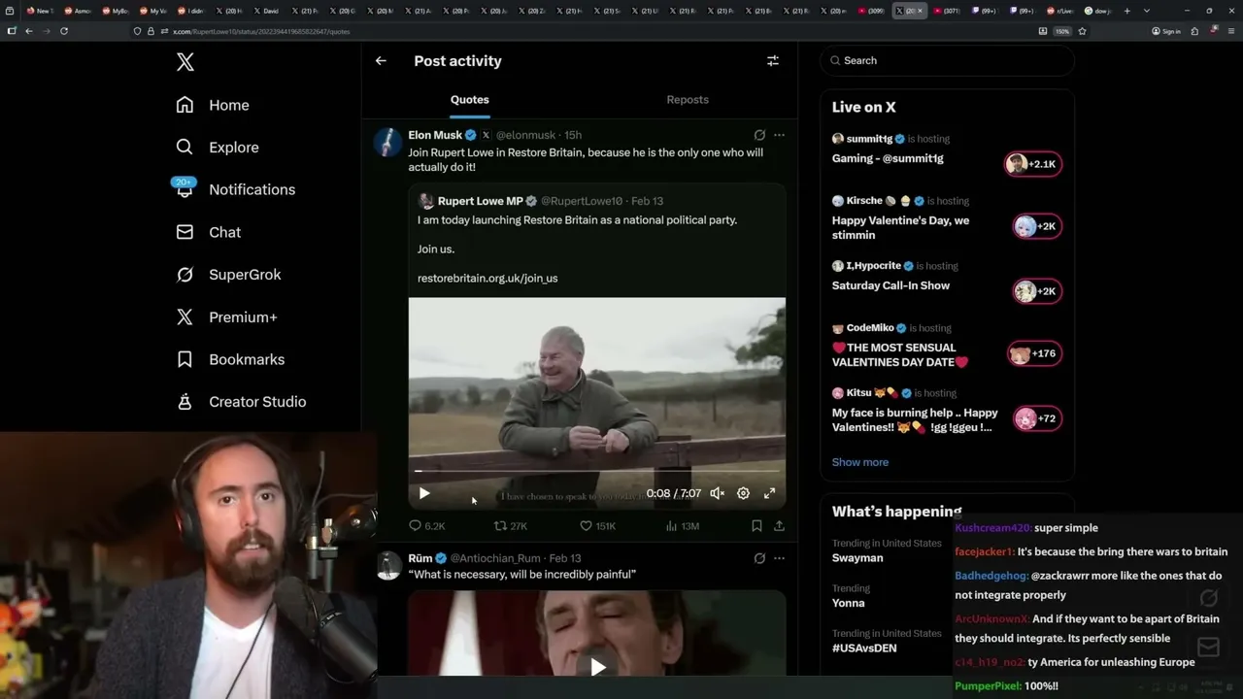1243x699 pixels.
Task: Join CodeMiko's Valentines Day Date stream
Action: click(x=900, y=354)
